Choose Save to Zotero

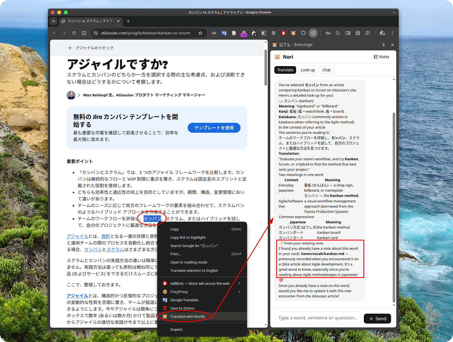click(202, 308)
